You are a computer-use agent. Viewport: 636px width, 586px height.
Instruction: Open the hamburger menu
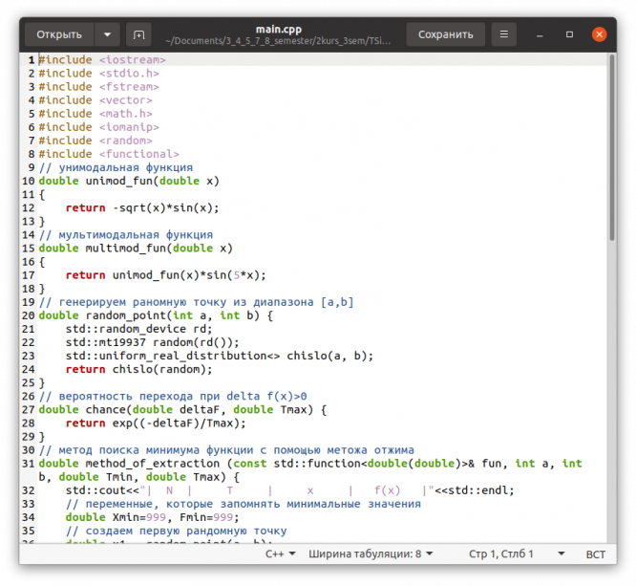point(503,34)
